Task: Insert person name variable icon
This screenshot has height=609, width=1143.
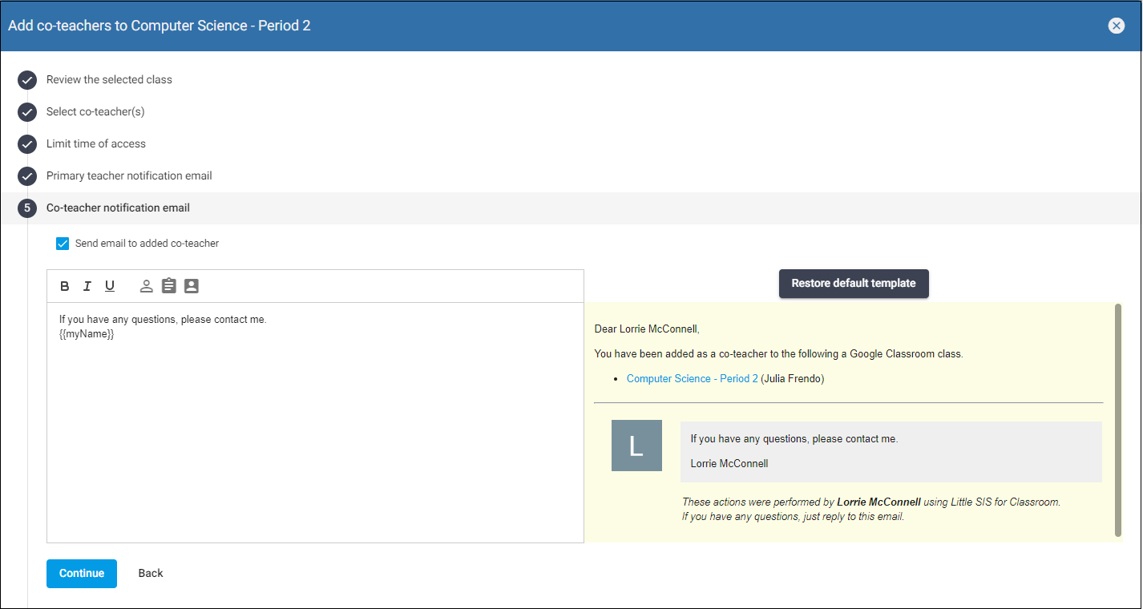Action: click(146, 286)
